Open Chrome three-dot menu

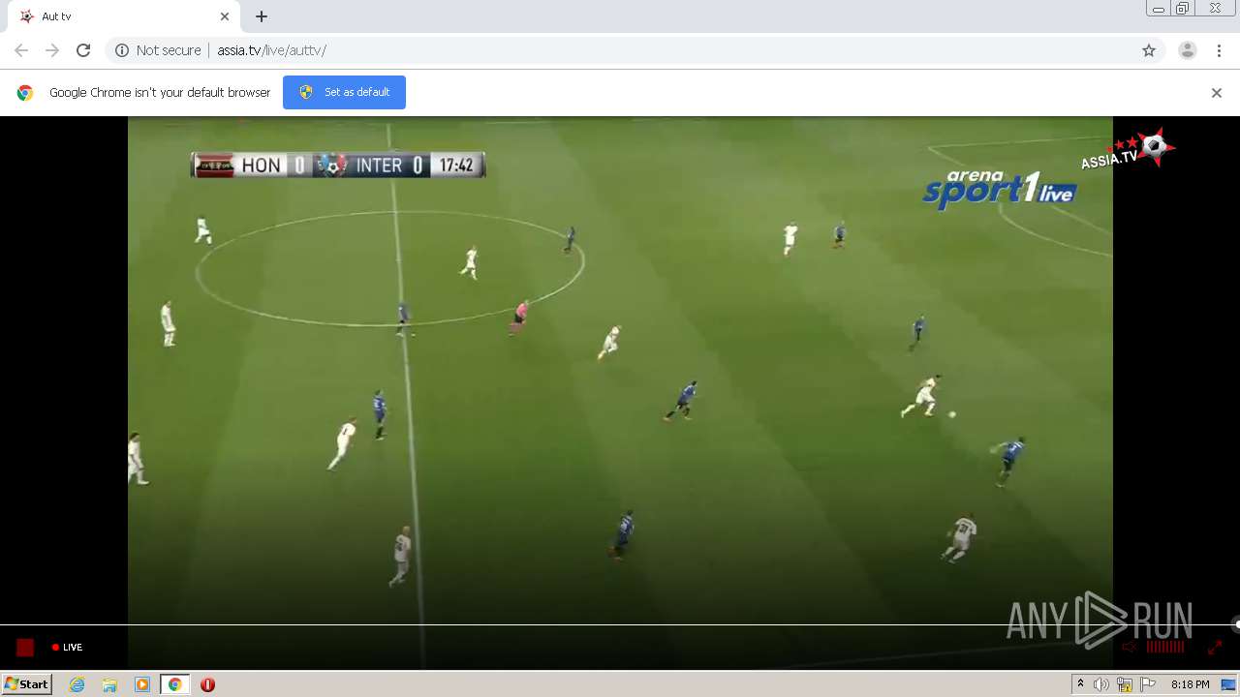tap(1219, 50)
